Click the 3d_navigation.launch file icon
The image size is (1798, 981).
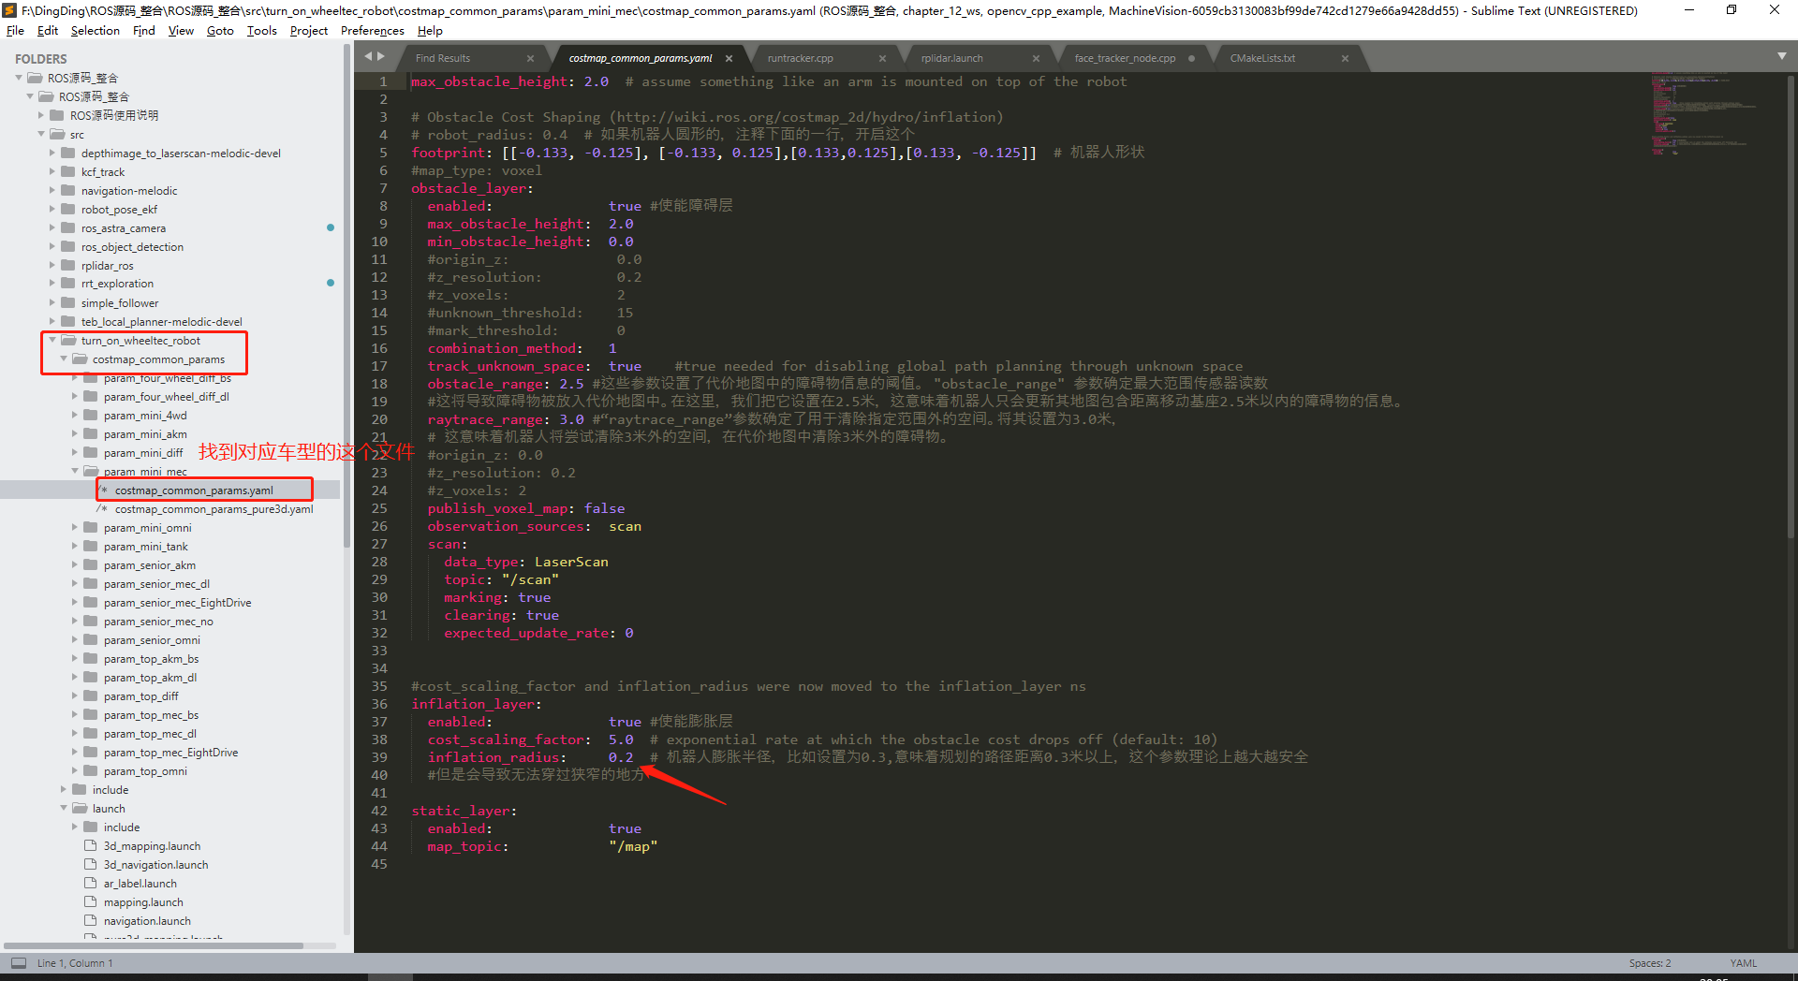[x=91, y=864]
